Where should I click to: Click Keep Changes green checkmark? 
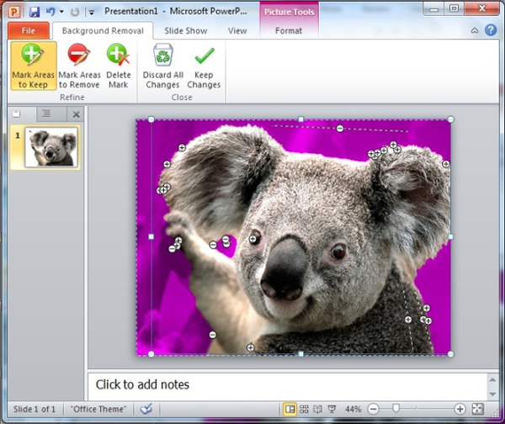click(x=204, y=66)
